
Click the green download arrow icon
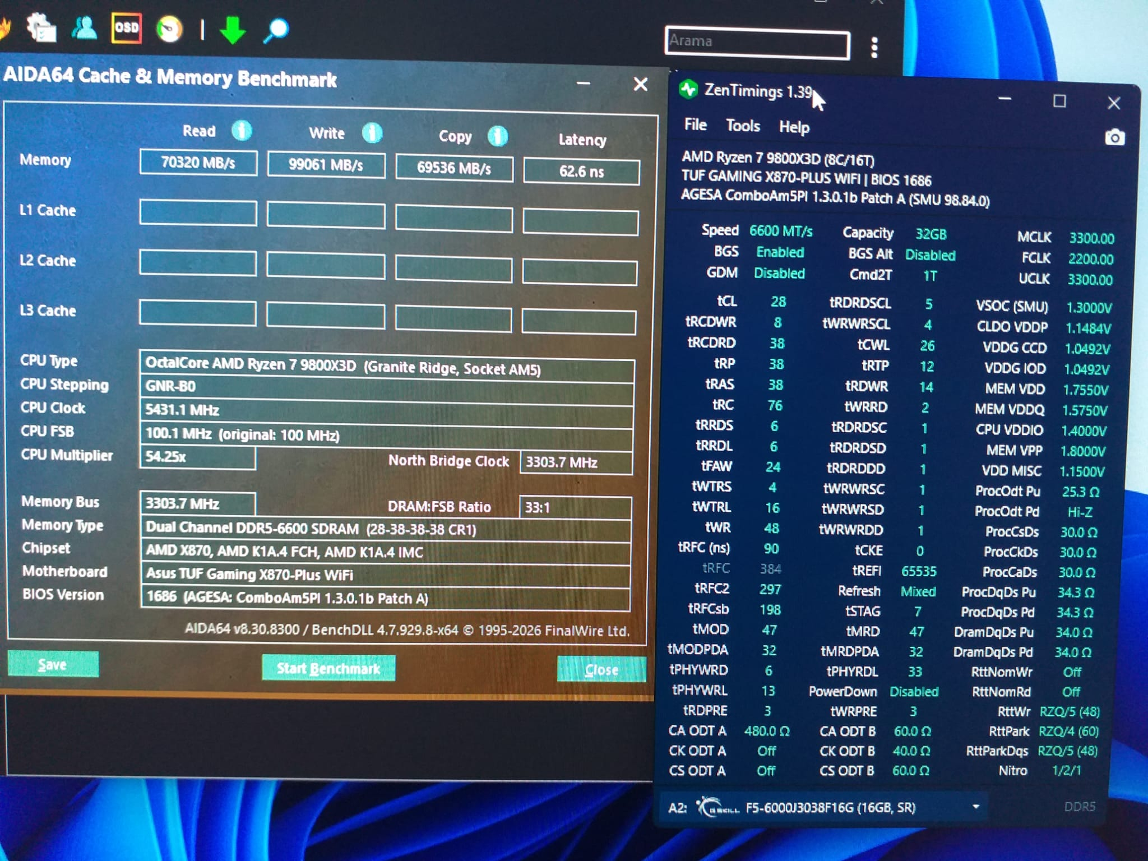[x=233, y=30]
